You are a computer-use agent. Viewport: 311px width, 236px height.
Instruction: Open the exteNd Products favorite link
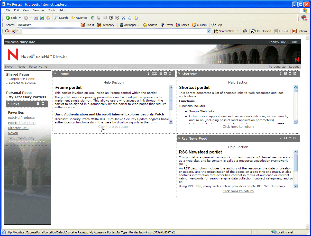21,118
